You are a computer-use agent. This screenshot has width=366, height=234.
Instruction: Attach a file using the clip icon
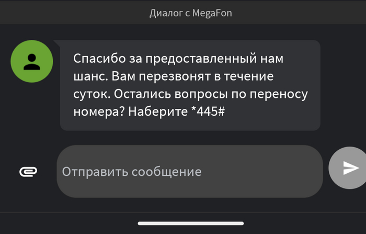tap(28, 172)
